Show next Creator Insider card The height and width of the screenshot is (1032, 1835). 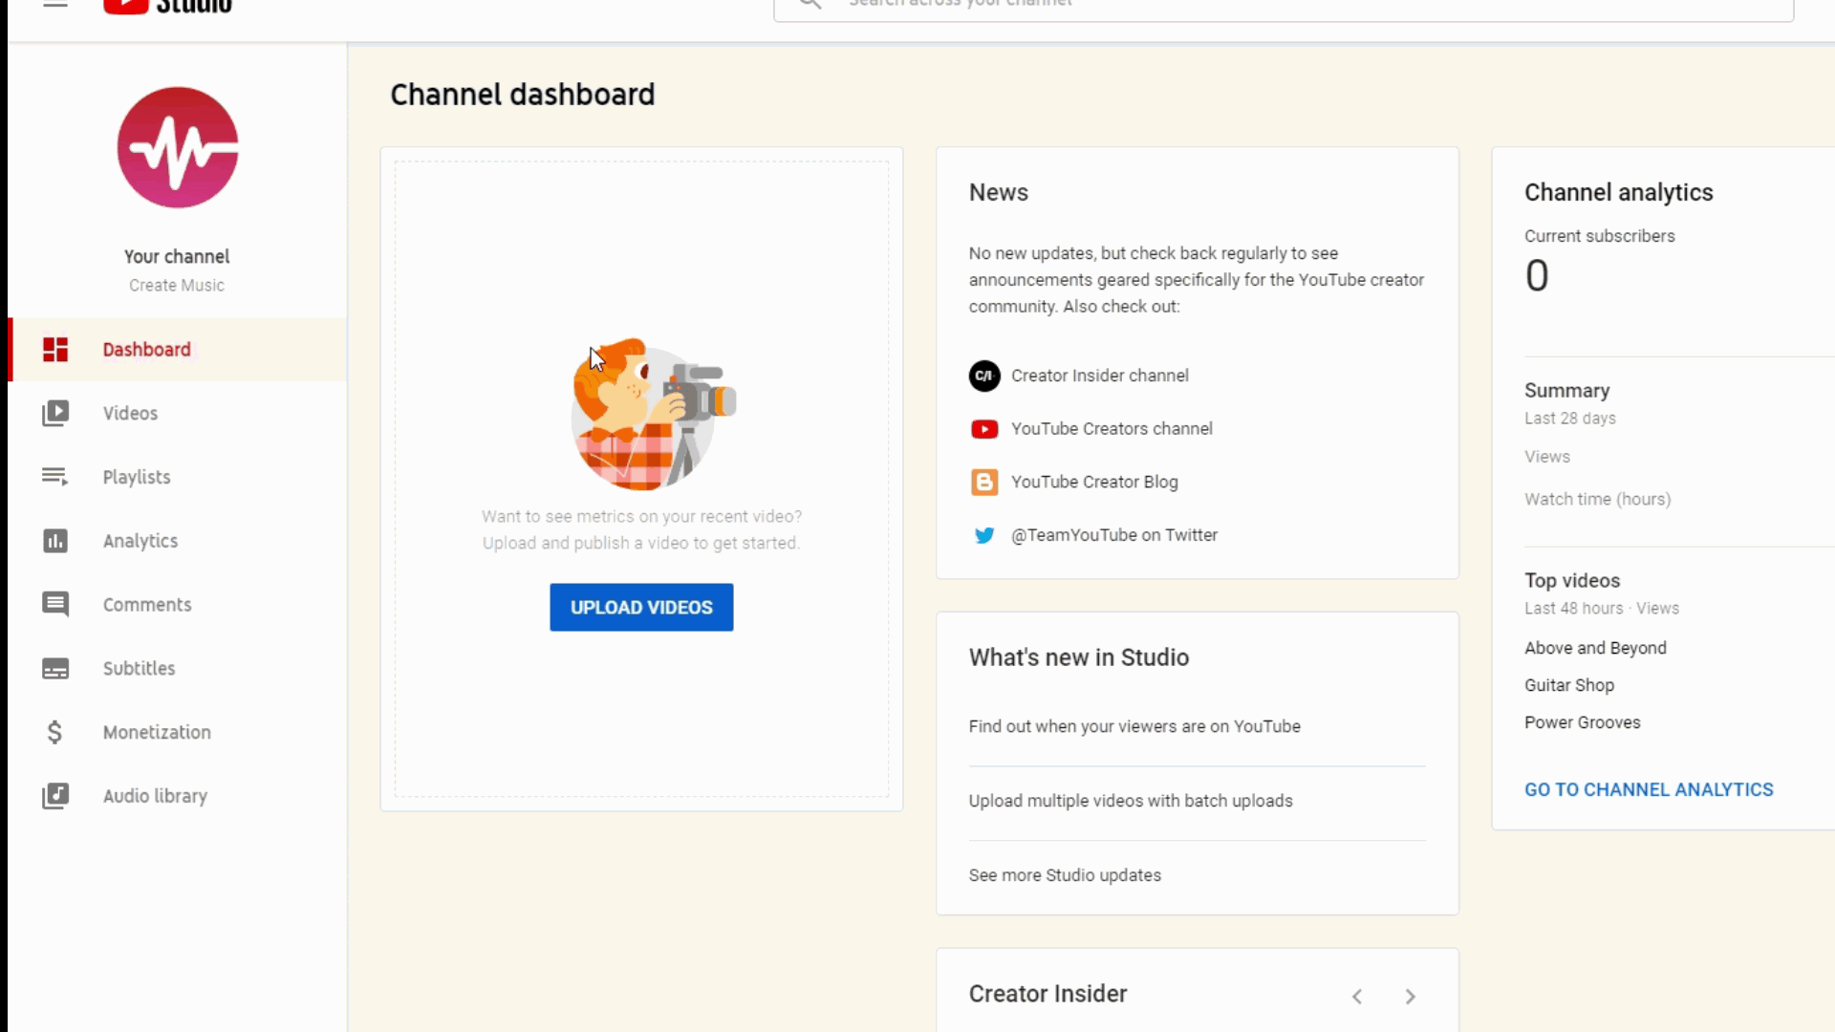pos(1411,997)
